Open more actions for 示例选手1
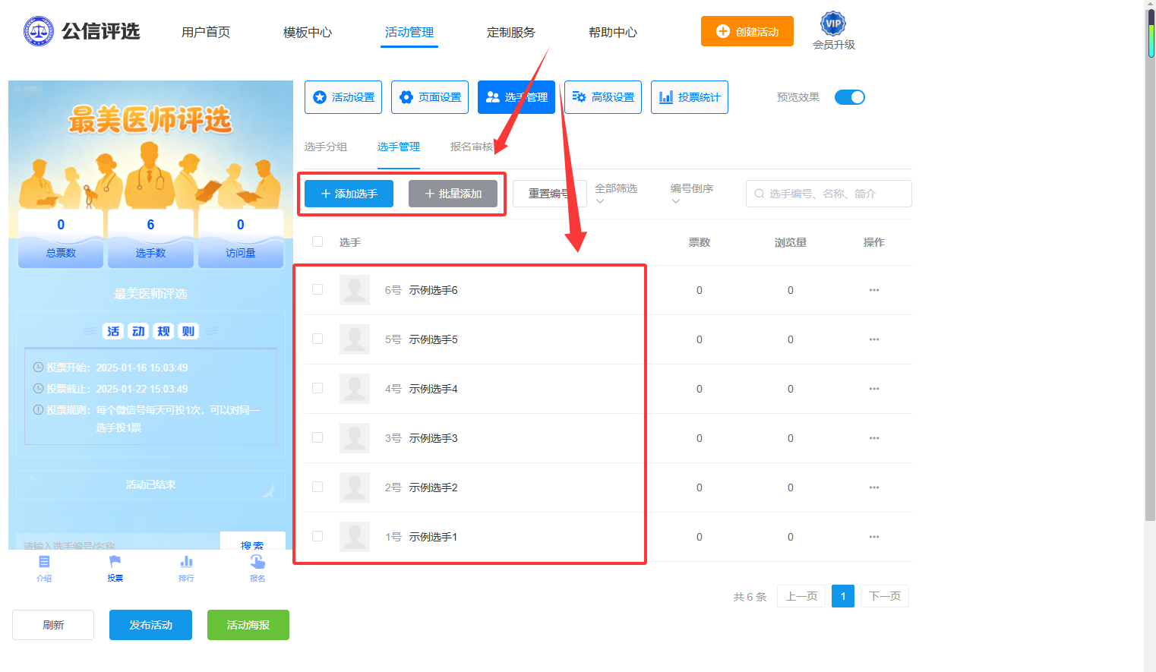 click(x=874, y=537)
